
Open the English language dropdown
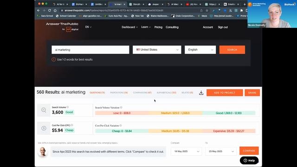click(x=200, y=50)
